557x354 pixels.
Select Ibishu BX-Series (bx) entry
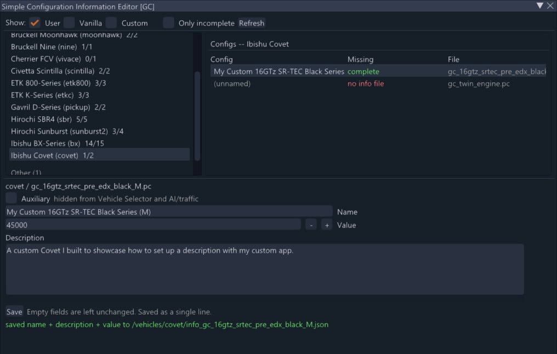pos(99,144)
